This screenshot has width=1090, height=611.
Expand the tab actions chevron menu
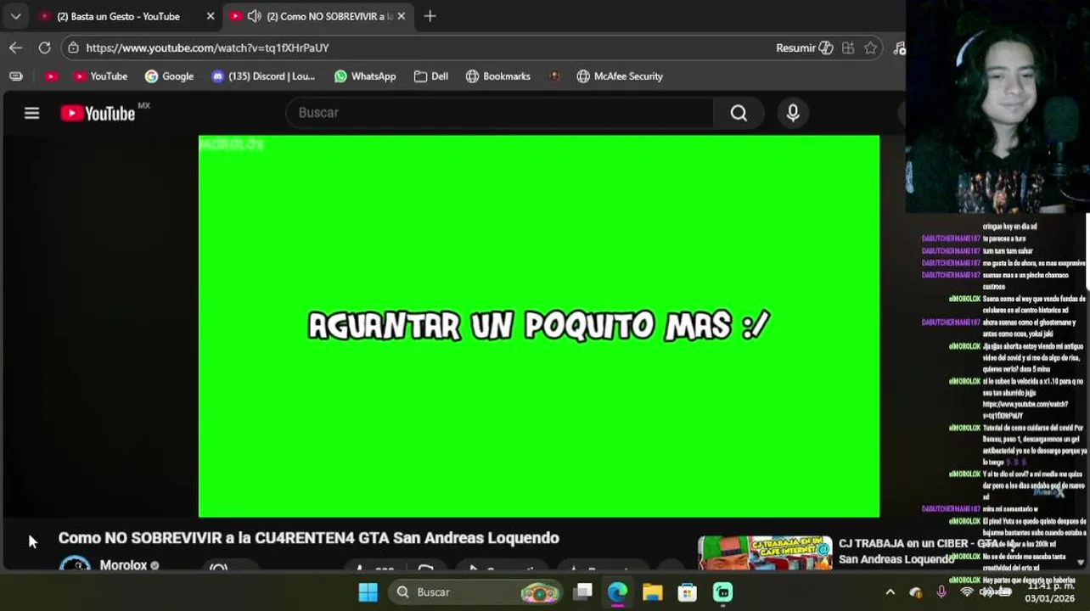click(15, 16)
